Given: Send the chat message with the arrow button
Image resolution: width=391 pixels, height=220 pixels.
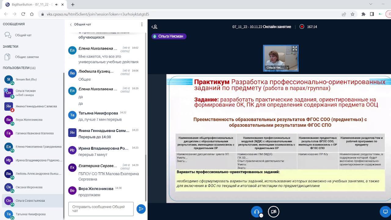Looking at the screenshot, I should click(141, 209).
